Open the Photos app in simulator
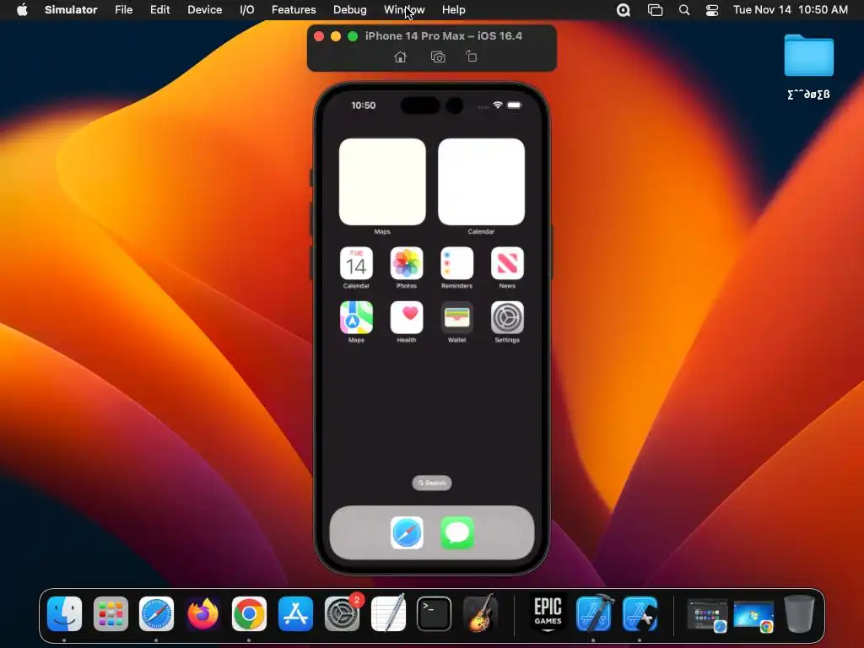This screenshot has height=648, width=864. (407, 263)
